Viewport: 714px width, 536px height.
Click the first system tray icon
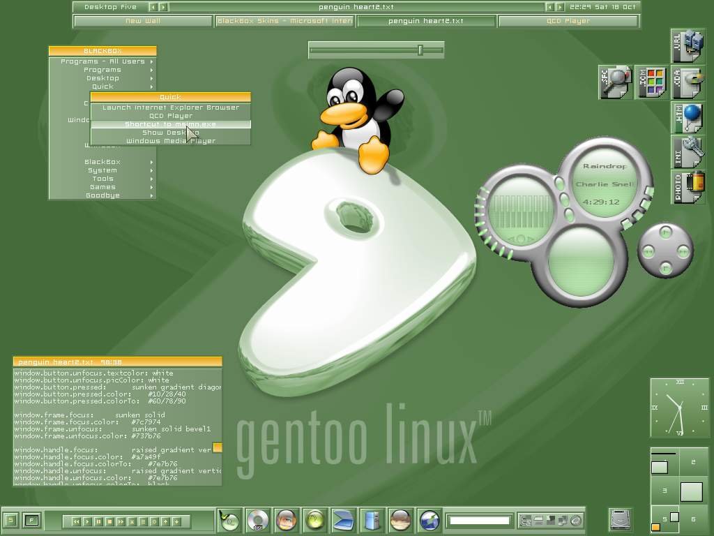pos(526,521)
